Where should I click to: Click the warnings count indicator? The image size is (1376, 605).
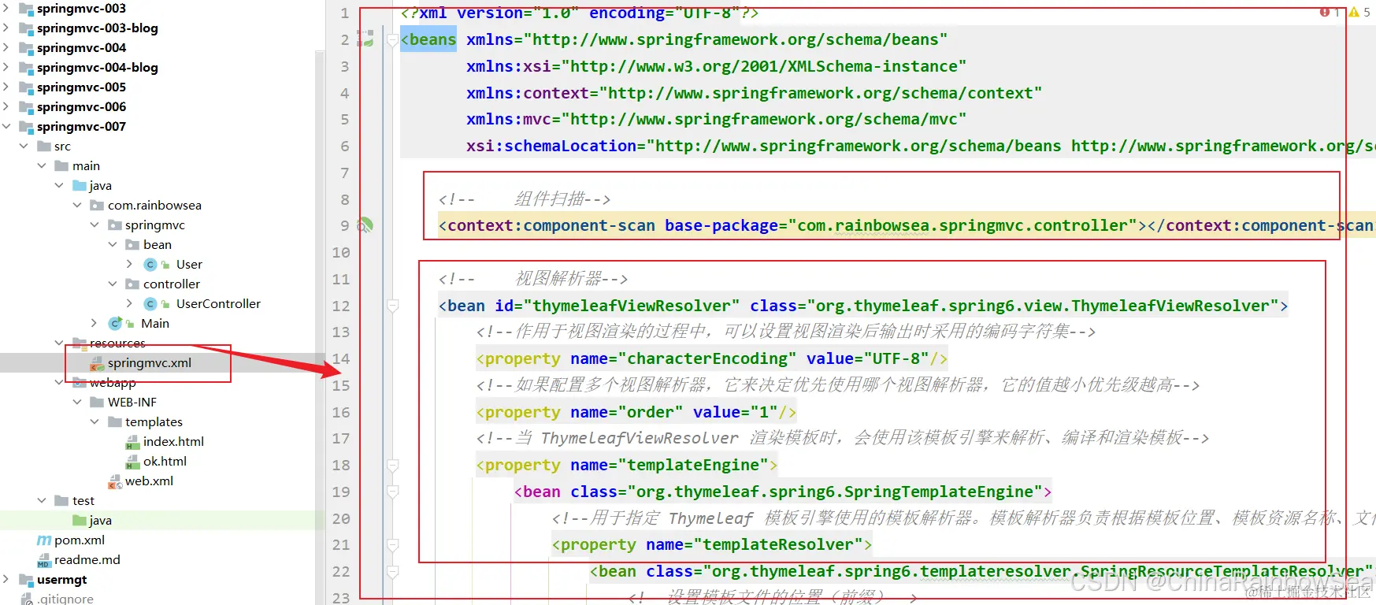(1359, 12)
